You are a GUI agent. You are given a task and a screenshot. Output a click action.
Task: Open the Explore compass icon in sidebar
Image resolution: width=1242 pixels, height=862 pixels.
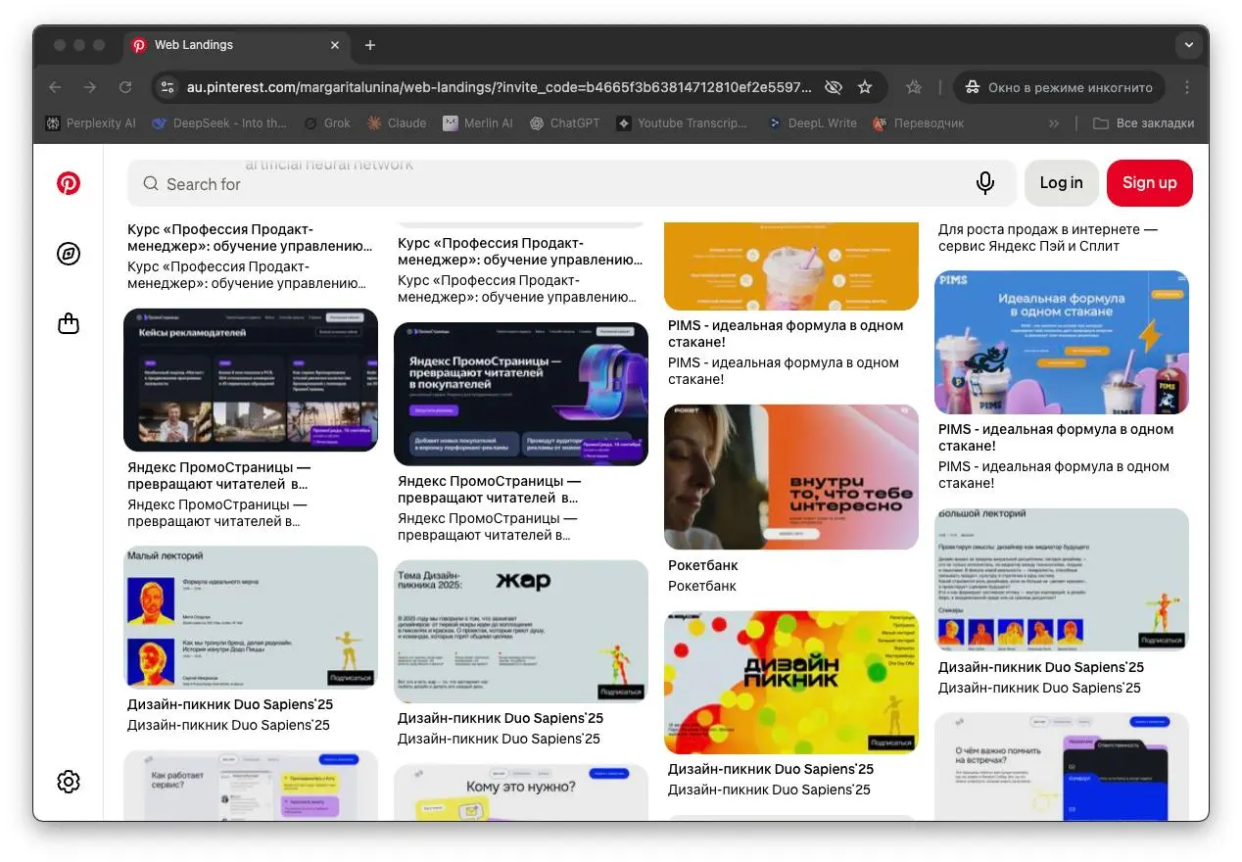(69, 254)
